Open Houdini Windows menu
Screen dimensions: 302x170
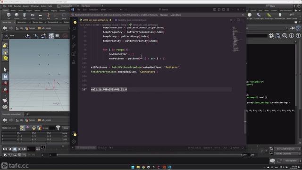[35, 6]
